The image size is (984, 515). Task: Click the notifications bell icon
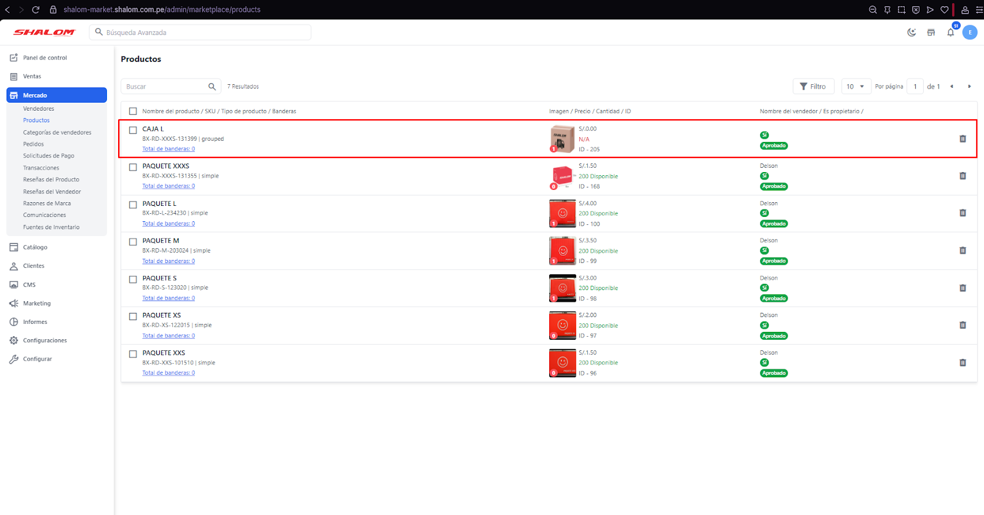pyautogui.click(x=950, y=33)
